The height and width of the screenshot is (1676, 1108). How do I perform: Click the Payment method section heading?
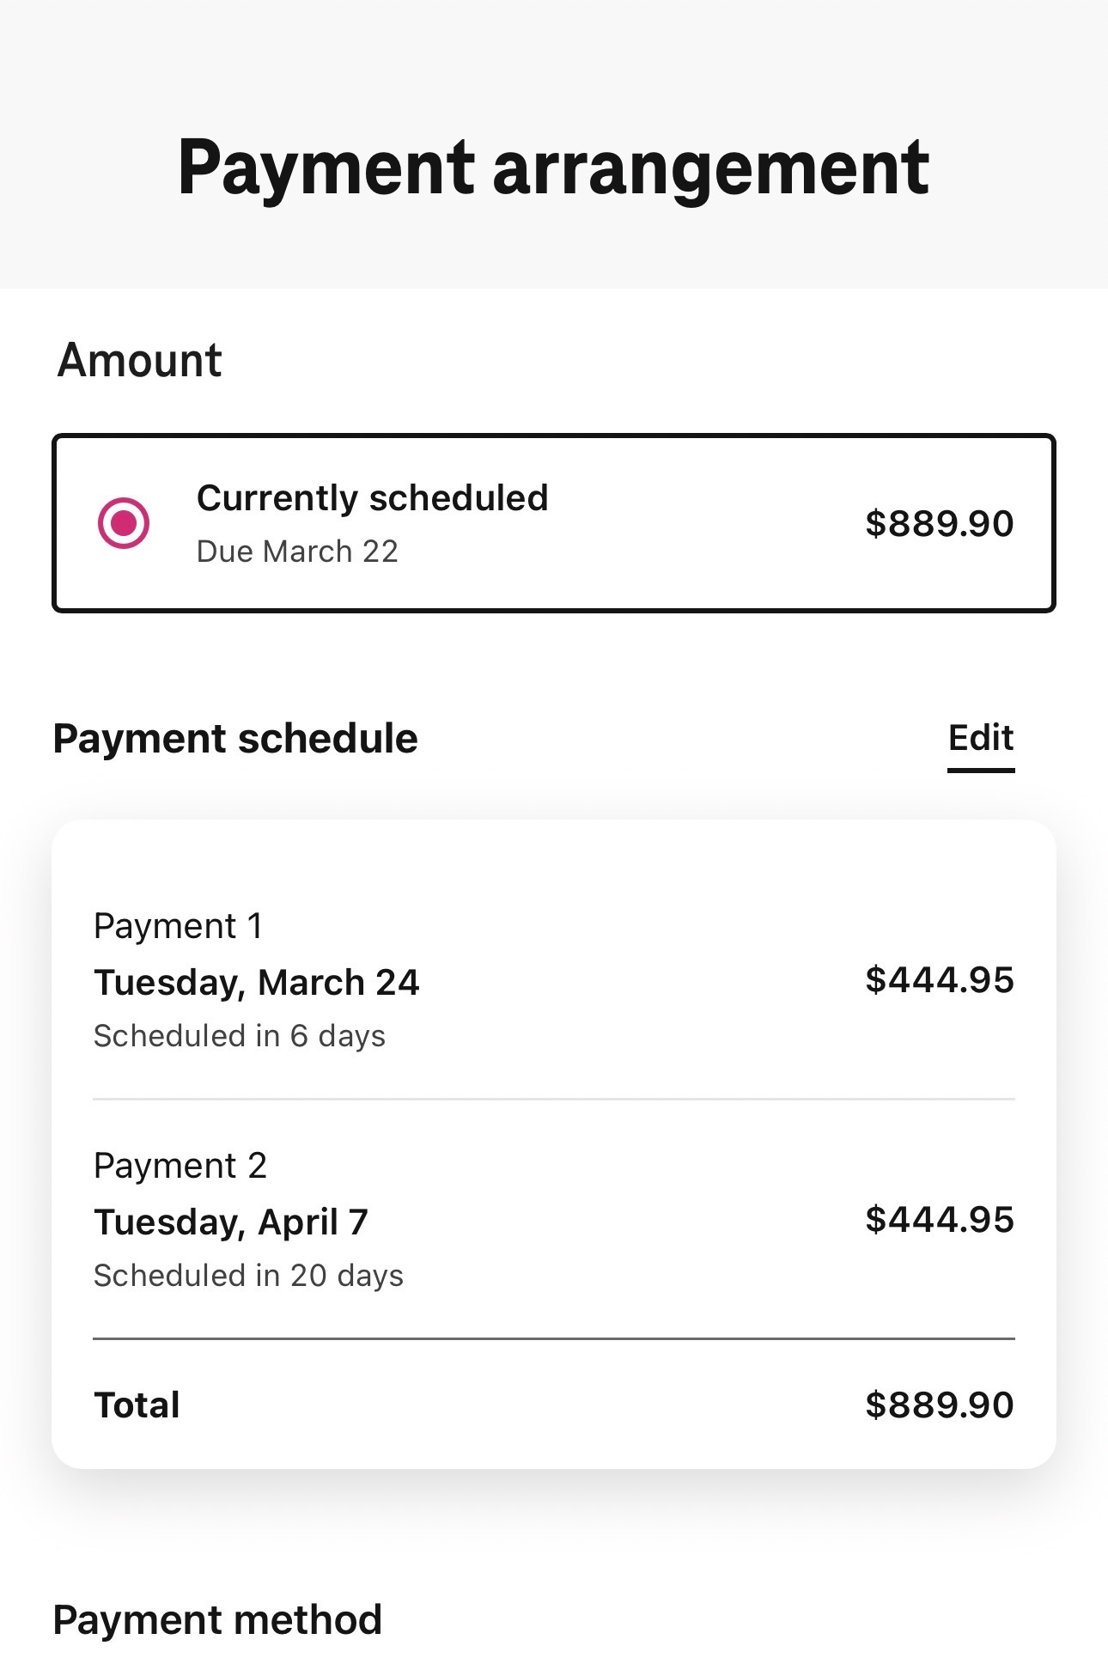[217, 1620]
